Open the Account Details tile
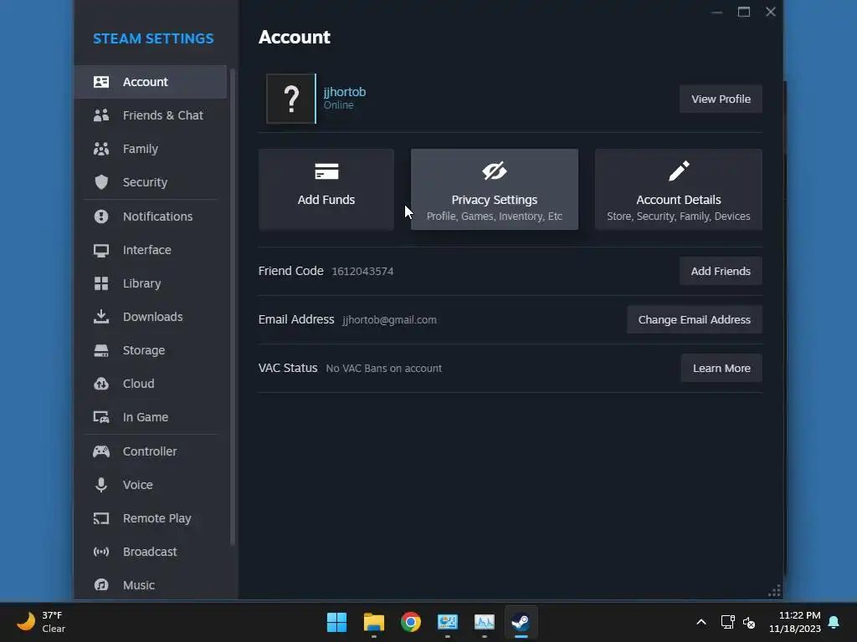 tap(678, 190)
